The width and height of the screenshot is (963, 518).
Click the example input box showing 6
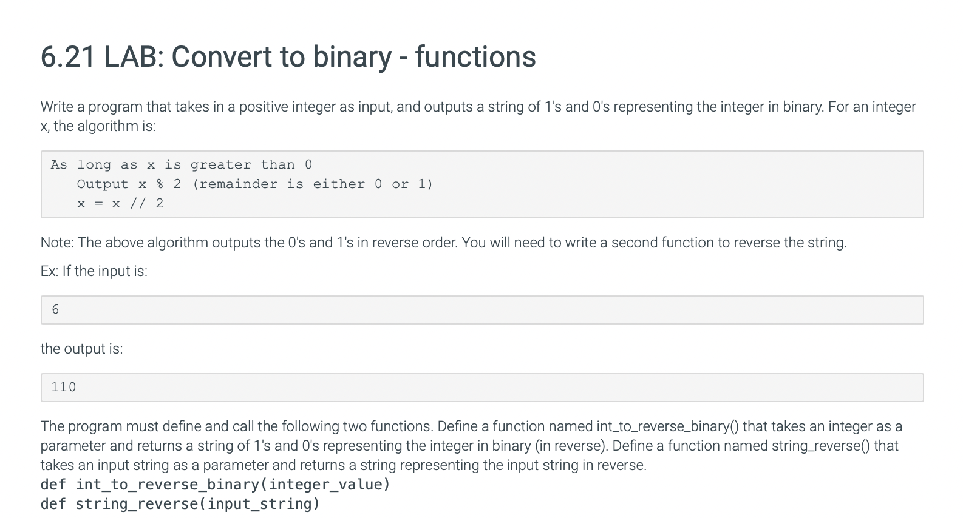pyautogui.click(x=481, y=310)
